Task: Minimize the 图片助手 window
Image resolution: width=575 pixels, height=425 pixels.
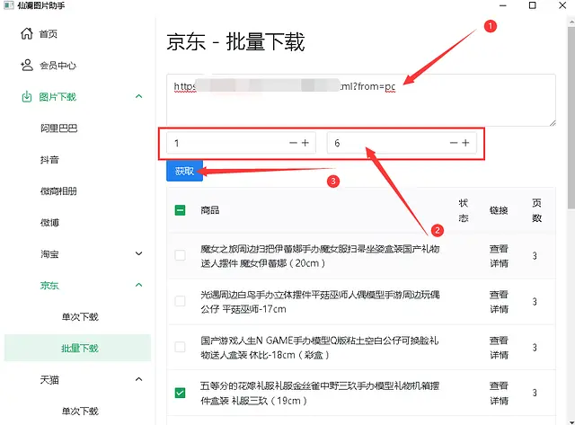Action: [503, 5]
